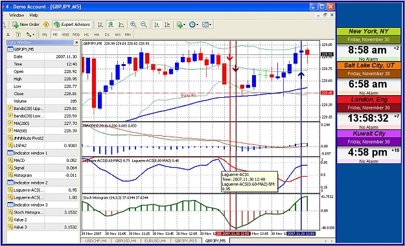Screen dimensions: 405x246
Task: Open the Window menu
Action: [x=17, y=16]
